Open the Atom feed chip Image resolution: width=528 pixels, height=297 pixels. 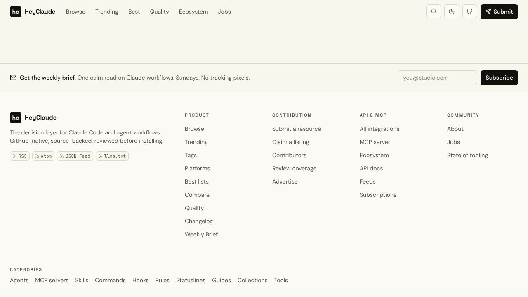[43, 156]
